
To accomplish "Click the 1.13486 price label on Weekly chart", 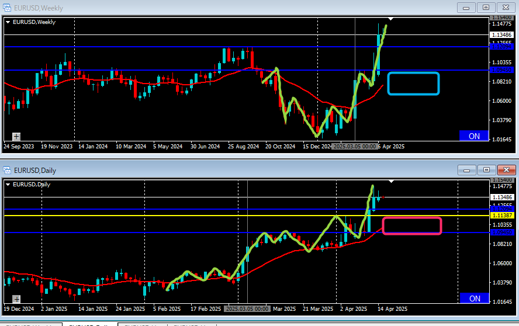I will (501, 35).
